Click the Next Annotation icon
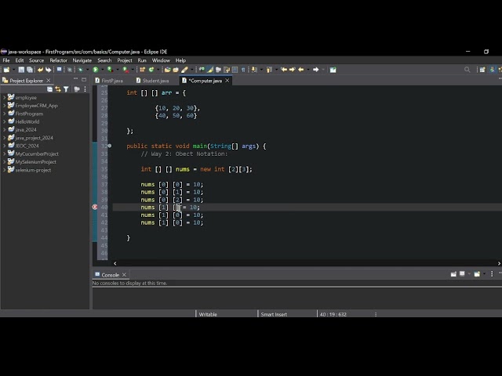502x376 pixels. (254, 70)
